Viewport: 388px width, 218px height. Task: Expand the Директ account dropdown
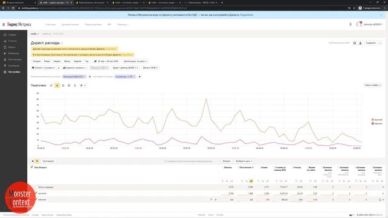(125, 68)
